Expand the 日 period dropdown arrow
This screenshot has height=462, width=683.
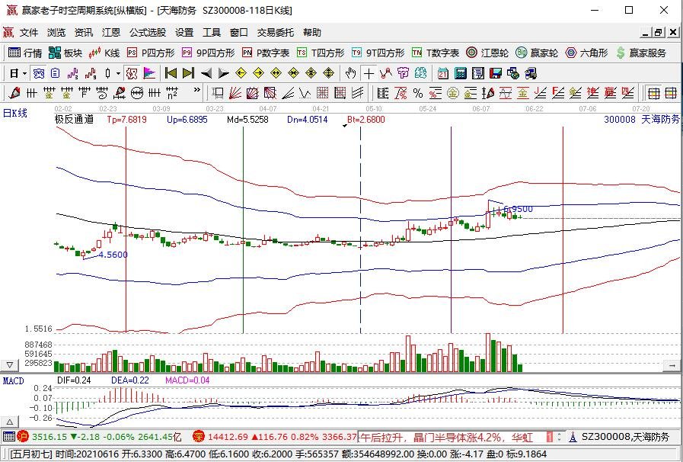click(24, 74)
